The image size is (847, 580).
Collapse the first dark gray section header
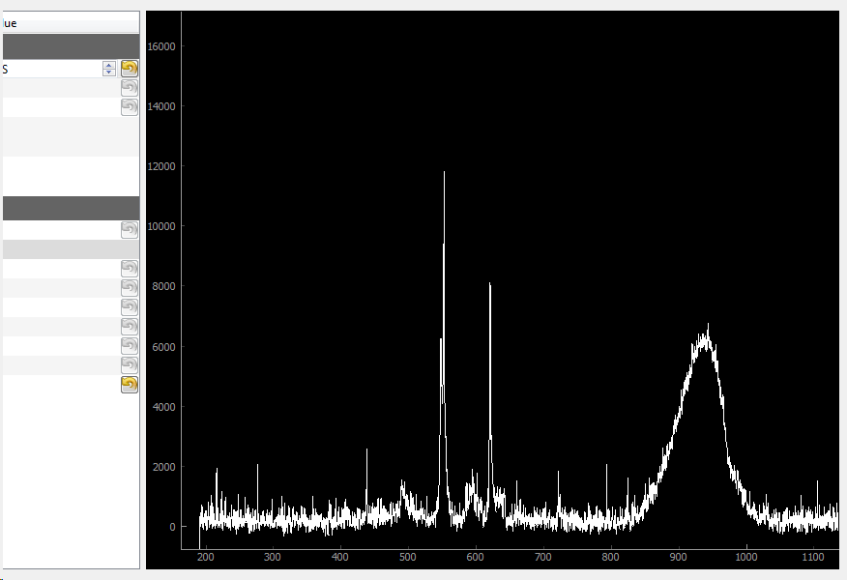pos(68,46)
